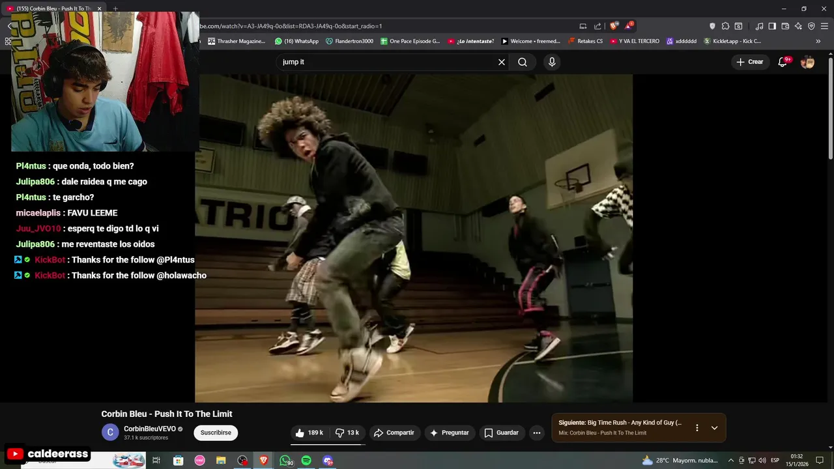Screen dimensions: 834x469
Task: Open Spotify from taskbar
Action: pos(306,461)
